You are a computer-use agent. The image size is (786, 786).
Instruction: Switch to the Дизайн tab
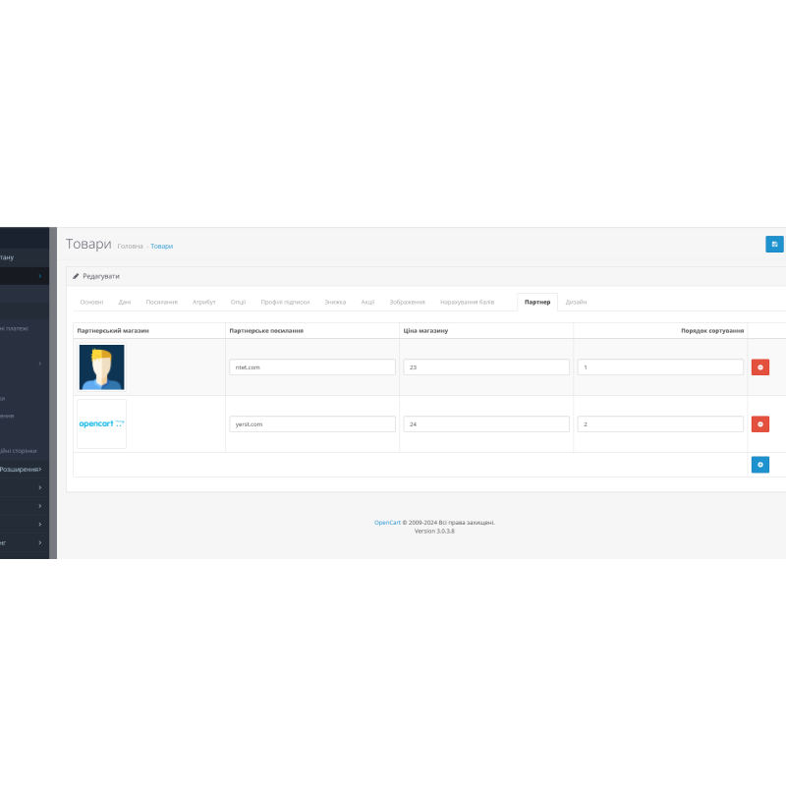coord(576,302)
